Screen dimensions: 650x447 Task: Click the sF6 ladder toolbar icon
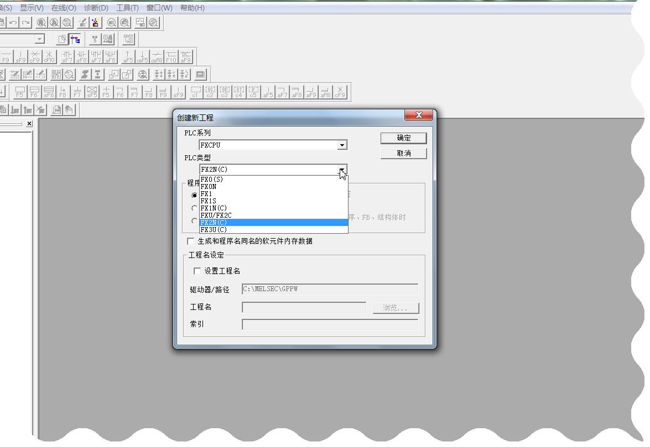click(49, 92)
